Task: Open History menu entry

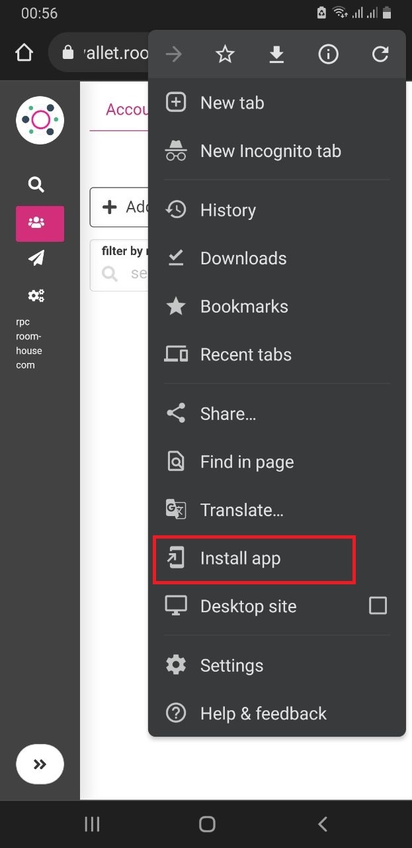Action: click(x=227, y=210)
